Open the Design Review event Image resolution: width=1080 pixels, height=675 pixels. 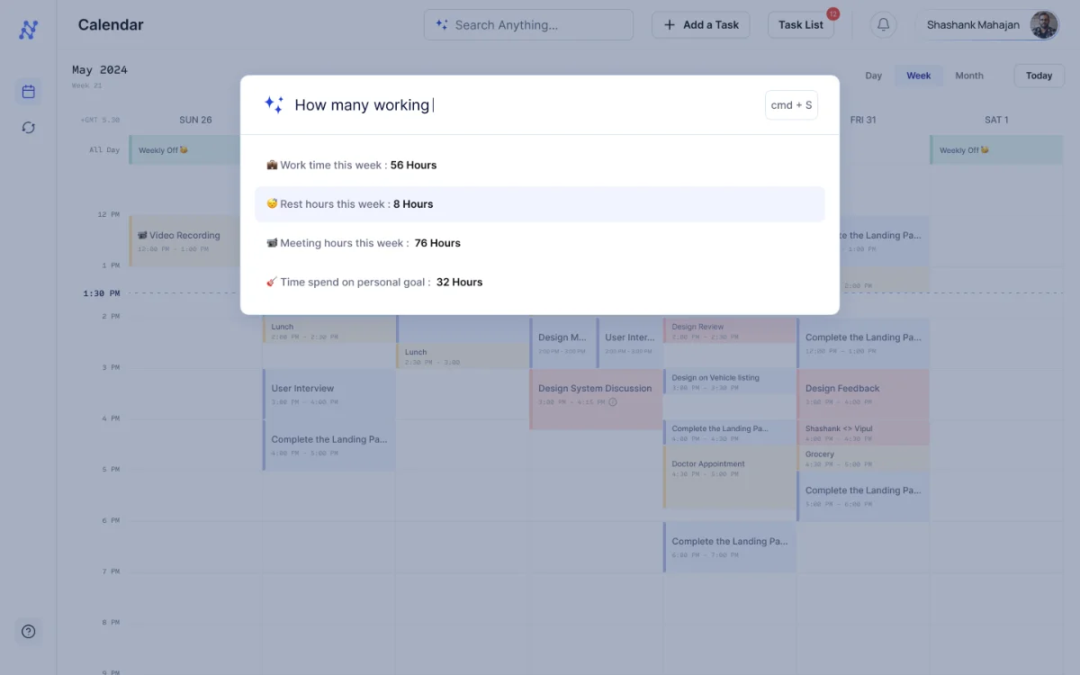click(x=730, y=330)
